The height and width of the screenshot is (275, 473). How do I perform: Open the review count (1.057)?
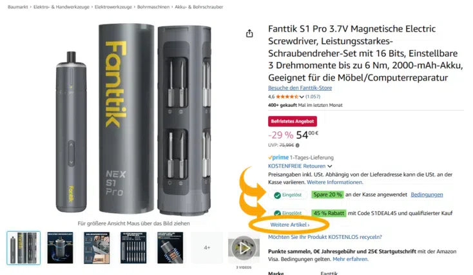click(313, 97)
